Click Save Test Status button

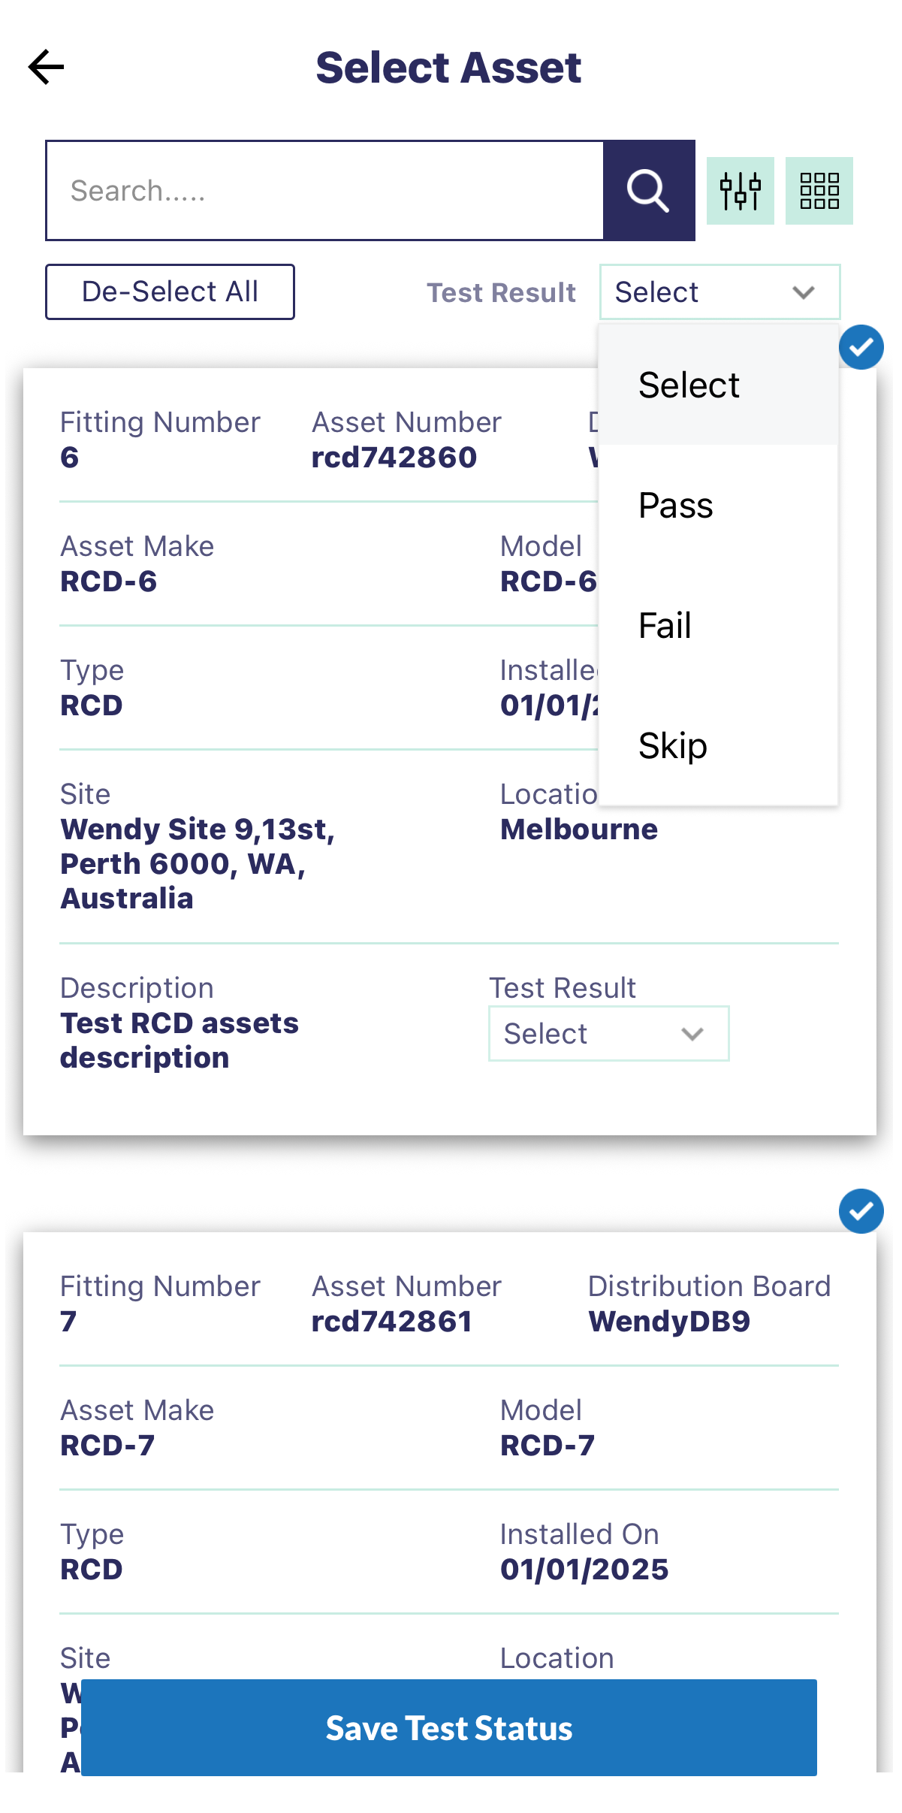pos(449,1728)
